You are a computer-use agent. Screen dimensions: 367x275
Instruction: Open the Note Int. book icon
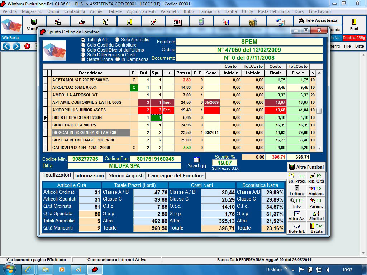tap(296, 228)
